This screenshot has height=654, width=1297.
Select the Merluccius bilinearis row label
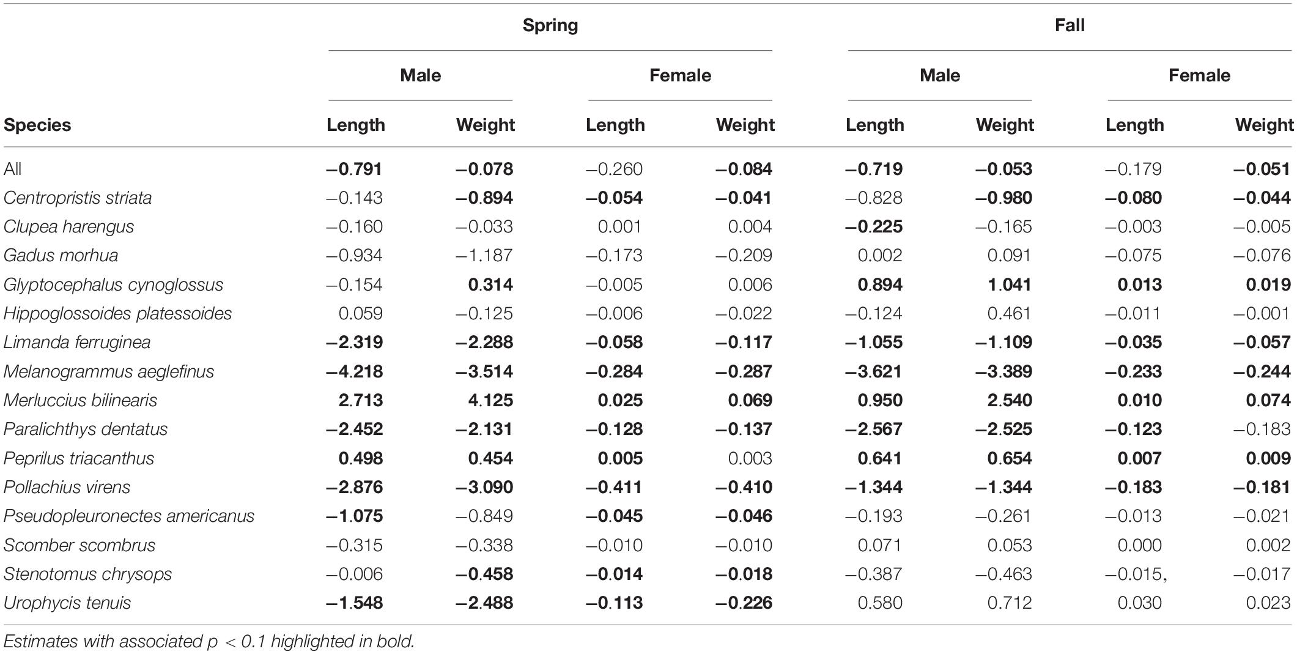81,401
